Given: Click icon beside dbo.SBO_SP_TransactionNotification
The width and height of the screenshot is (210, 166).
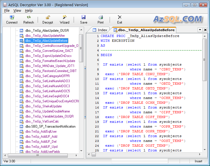Looking at the screenshot, I should pos(21,126).
